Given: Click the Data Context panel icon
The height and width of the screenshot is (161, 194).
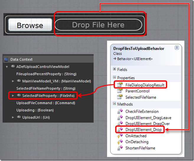Looking at the screenshot, I should [x=6, y=59].
